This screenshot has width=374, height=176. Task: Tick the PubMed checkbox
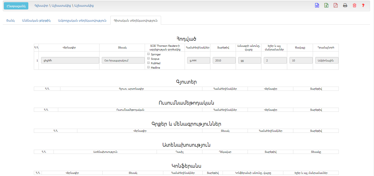[149, 63]
